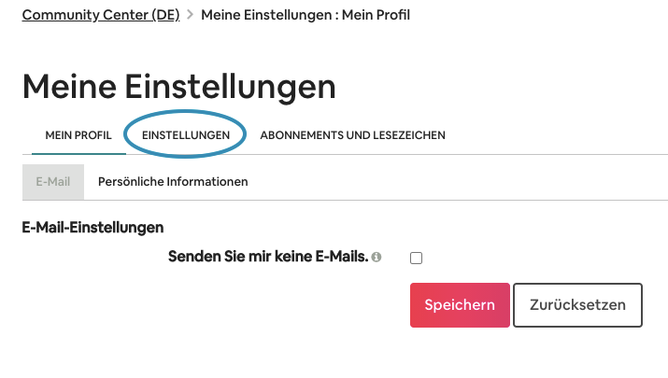Click the large Meine Einstellungen page heading
668x378 pixels.
pos(178,87)
